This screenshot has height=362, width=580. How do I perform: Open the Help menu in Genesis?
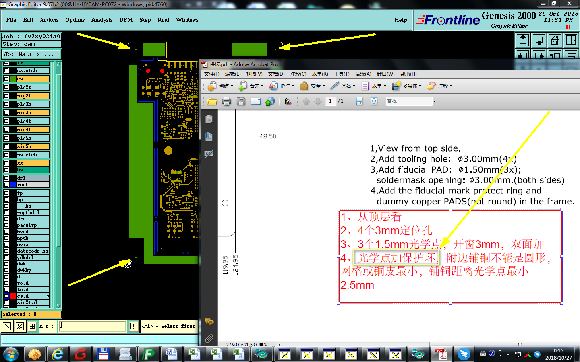click(x=401, y=20)
